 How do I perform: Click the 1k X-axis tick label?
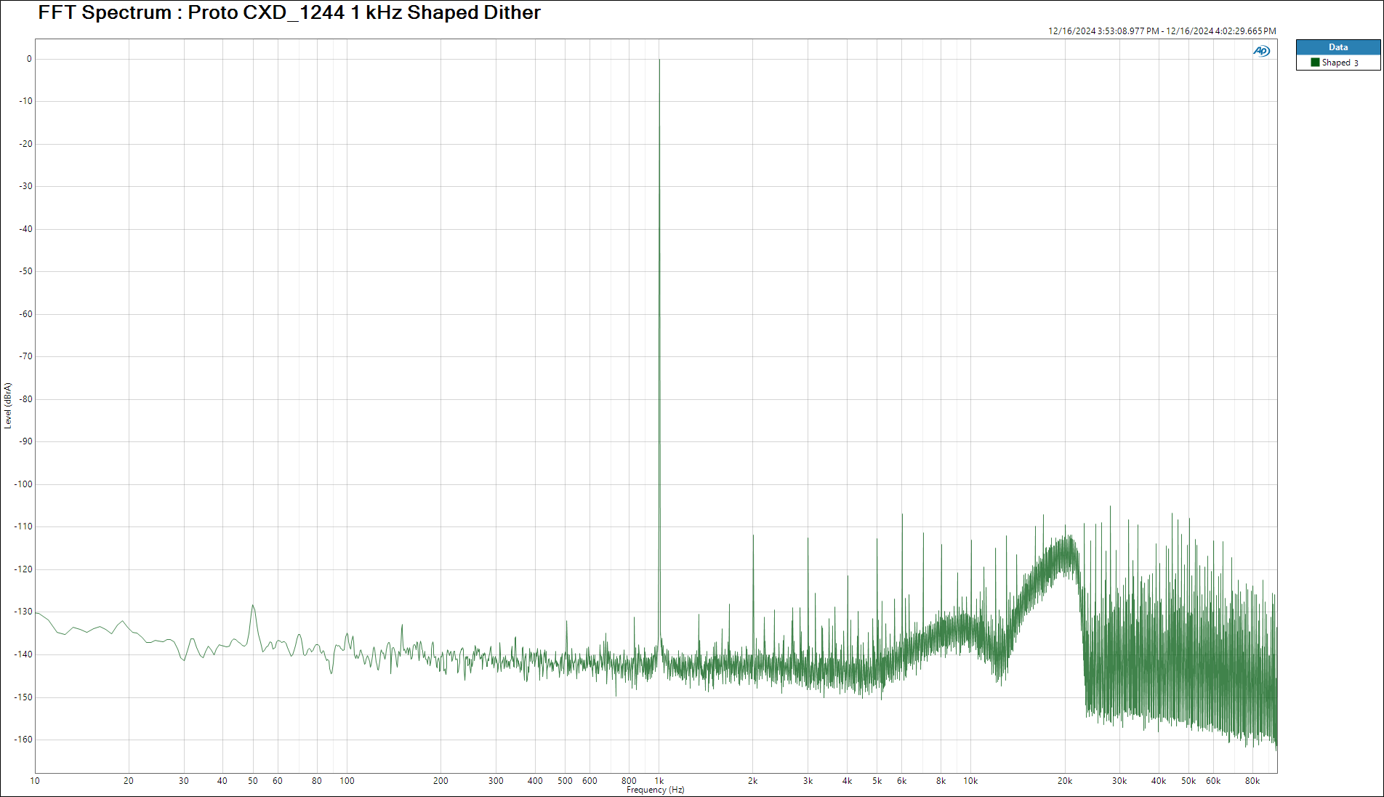click(x=659, y=781)
